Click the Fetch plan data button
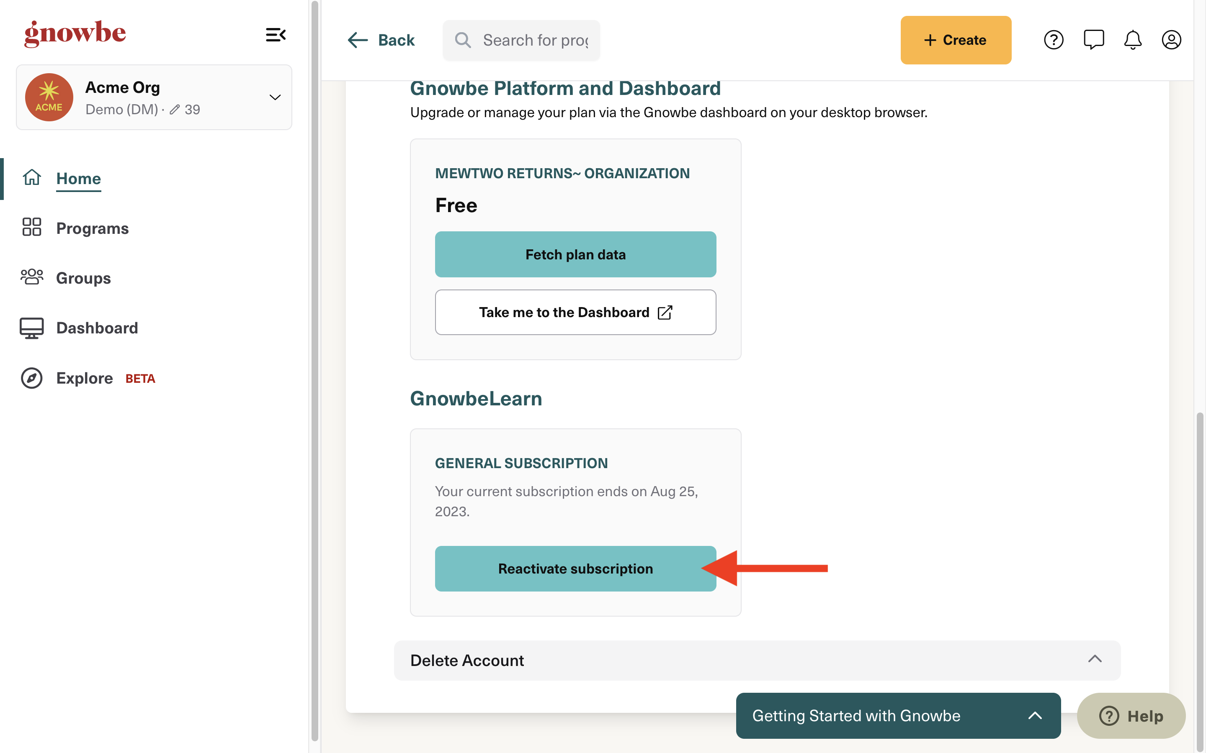The height and width of the screenshot is (753, 1206). coord(576,254)
